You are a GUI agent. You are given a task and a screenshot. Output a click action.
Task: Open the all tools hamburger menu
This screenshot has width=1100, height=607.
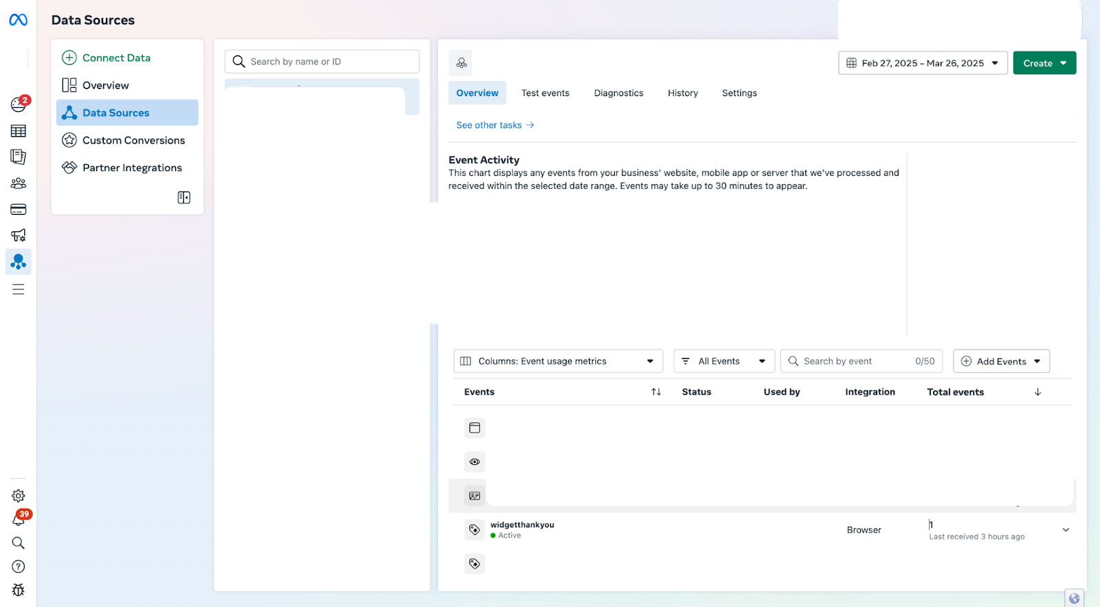point(19,289)
